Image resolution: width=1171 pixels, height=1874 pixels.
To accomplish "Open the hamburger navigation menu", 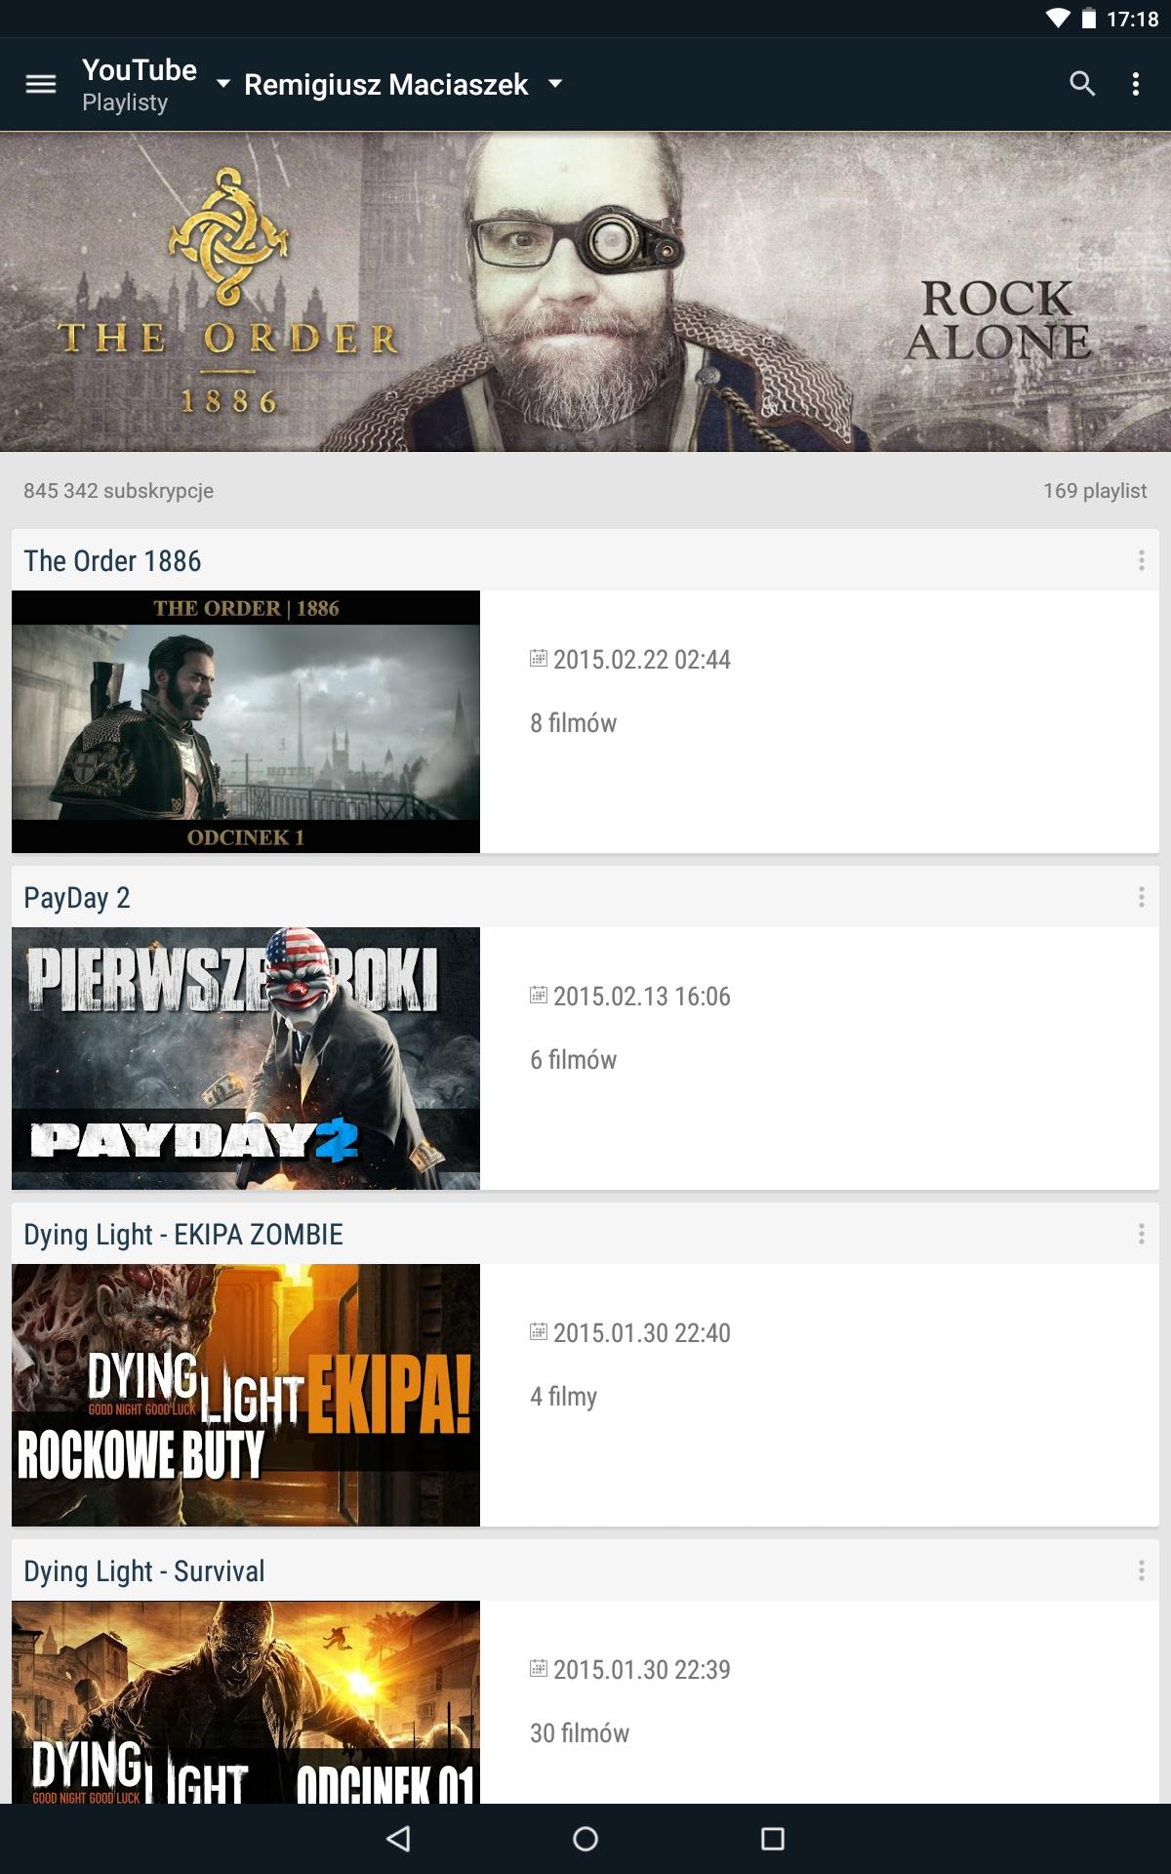I will pyautogui.click(x=41, y=84).
